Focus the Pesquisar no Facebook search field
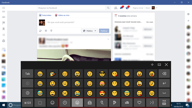Screen dimensions: 192x108 coord(71,8)
